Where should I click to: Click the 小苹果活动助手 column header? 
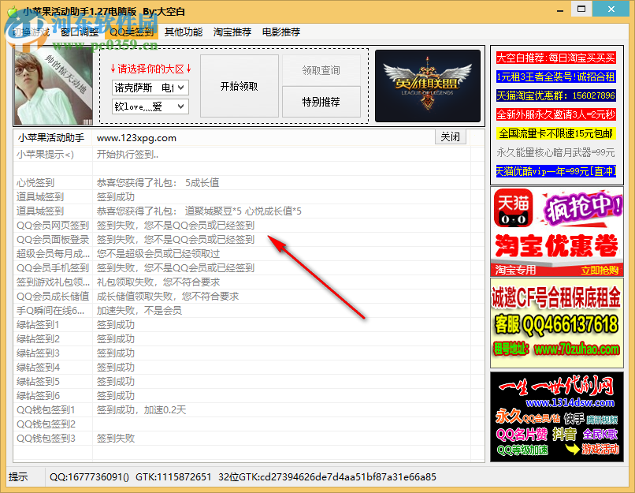53,138
